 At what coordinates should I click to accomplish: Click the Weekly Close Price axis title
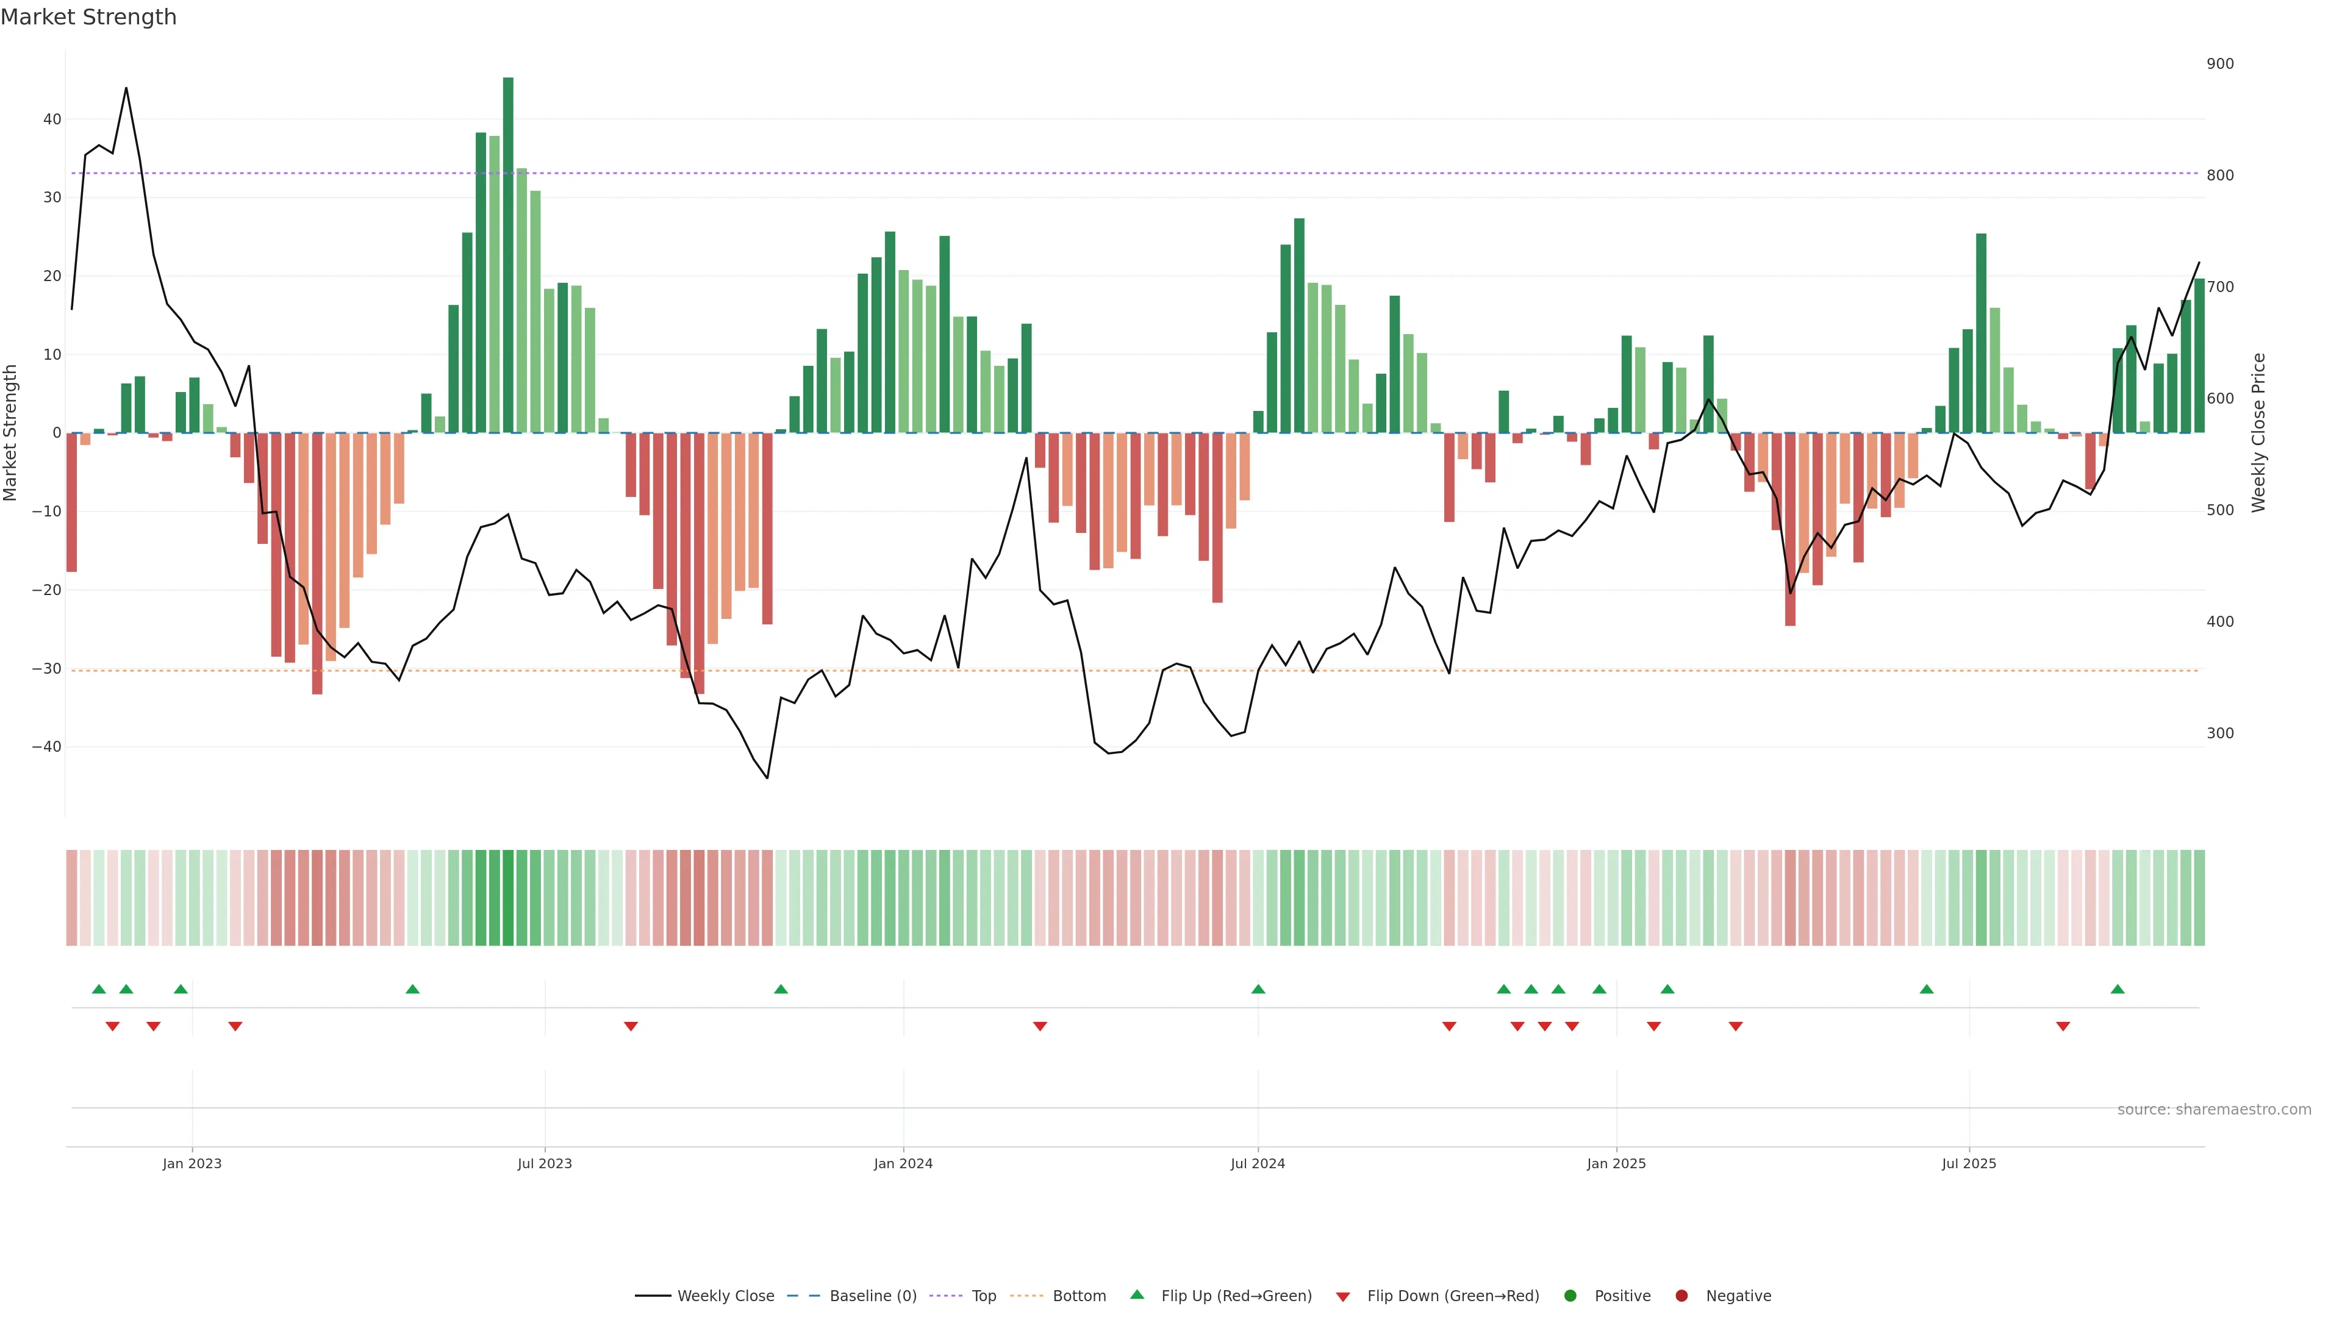[x=2258, y=433]
